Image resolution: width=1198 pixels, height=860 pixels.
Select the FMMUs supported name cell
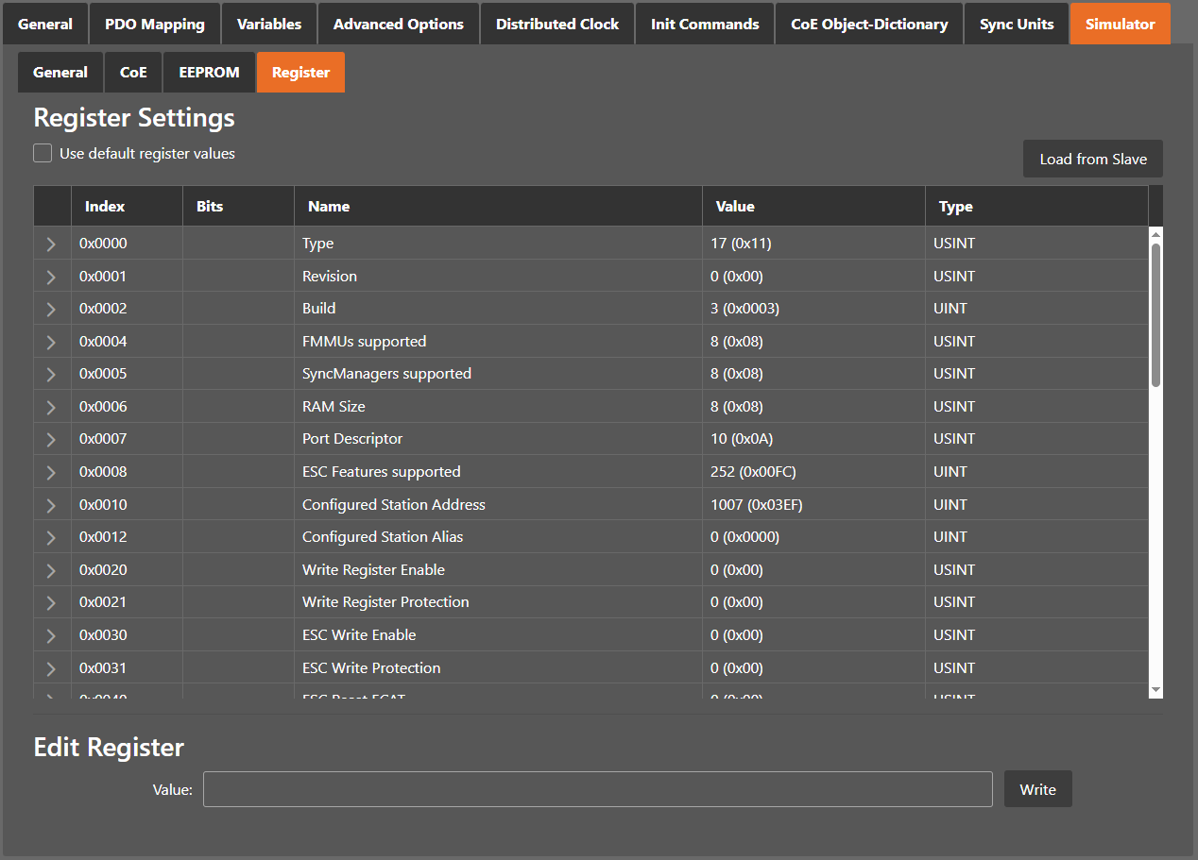pyautogui.click(x=498, y=342)
